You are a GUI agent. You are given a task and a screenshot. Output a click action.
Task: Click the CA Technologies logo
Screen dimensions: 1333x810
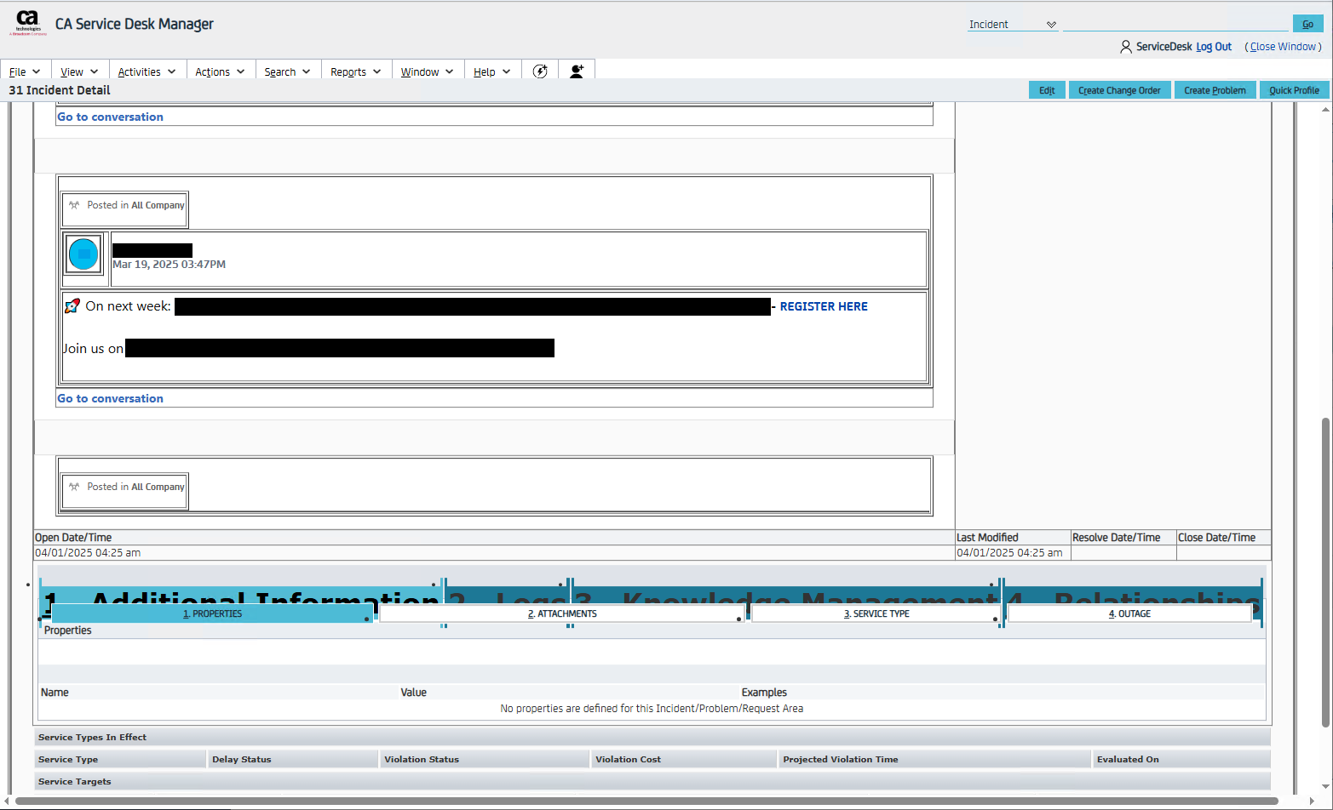point(28,23)
